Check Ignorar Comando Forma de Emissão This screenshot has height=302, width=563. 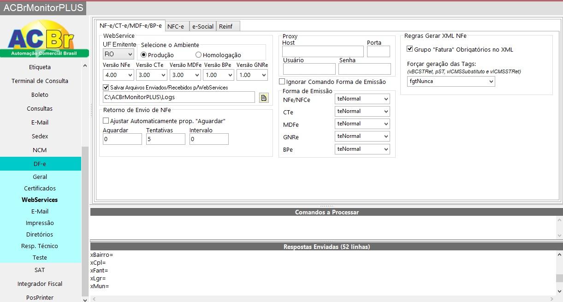pos(282,82)
